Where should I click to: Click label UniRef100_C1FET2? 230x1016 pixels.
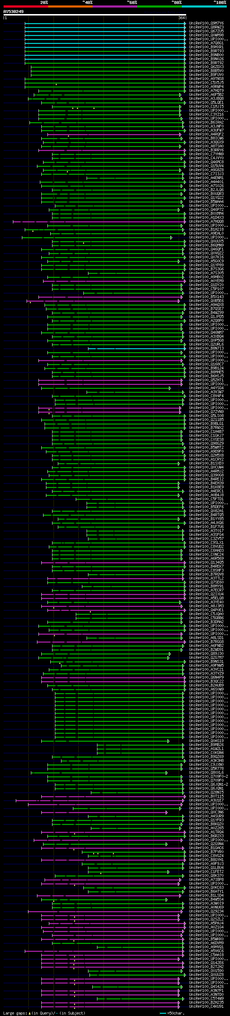(206, 871)
